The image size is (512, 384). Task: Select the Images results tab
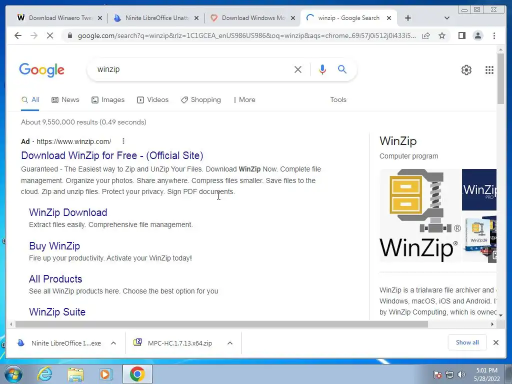click(x=108, y=99)
